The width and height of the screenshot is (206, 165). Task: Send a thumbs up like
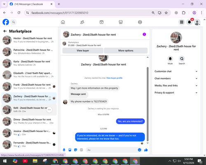click(146, 150)
